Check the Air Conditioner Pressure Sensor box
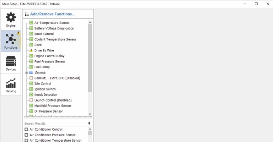Screen dimensions: 273x142 (x=26, y=135)
